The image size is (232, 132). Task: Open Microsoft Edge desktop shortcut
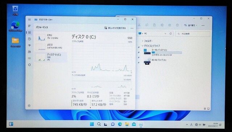15,26
